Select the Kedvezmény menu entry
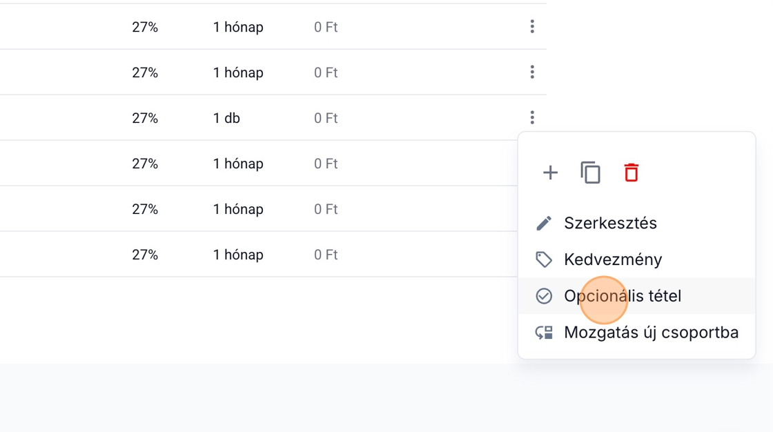This screenshot has width=773, height=432. (613, 259)
